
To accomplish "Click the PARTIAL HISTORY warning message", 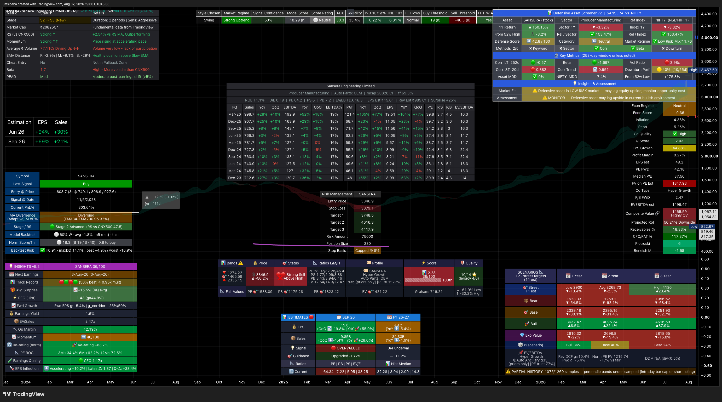I will (x=600, y=371).
